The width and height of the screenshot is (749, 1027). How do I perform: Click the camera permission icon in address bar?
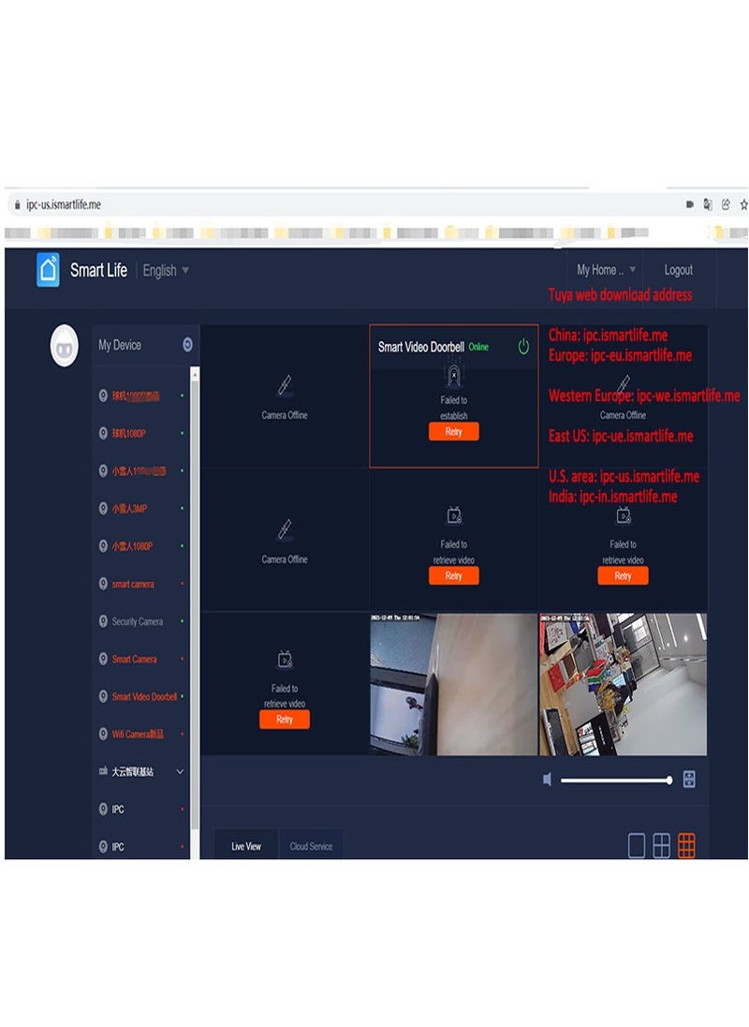(689, 205)
